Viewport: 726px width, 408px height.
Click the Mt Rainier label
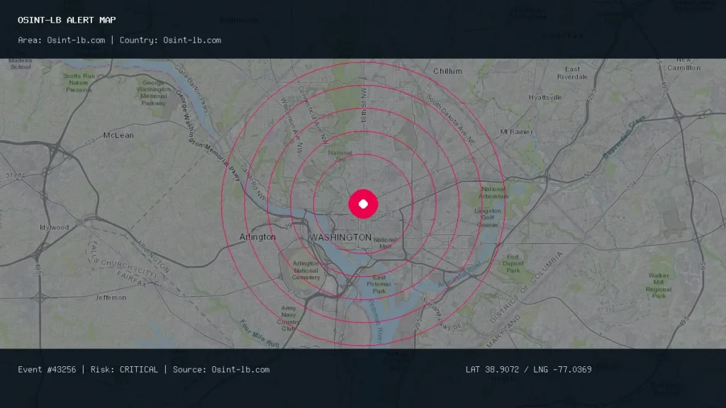pyautogui.click(x=516, y=132)
